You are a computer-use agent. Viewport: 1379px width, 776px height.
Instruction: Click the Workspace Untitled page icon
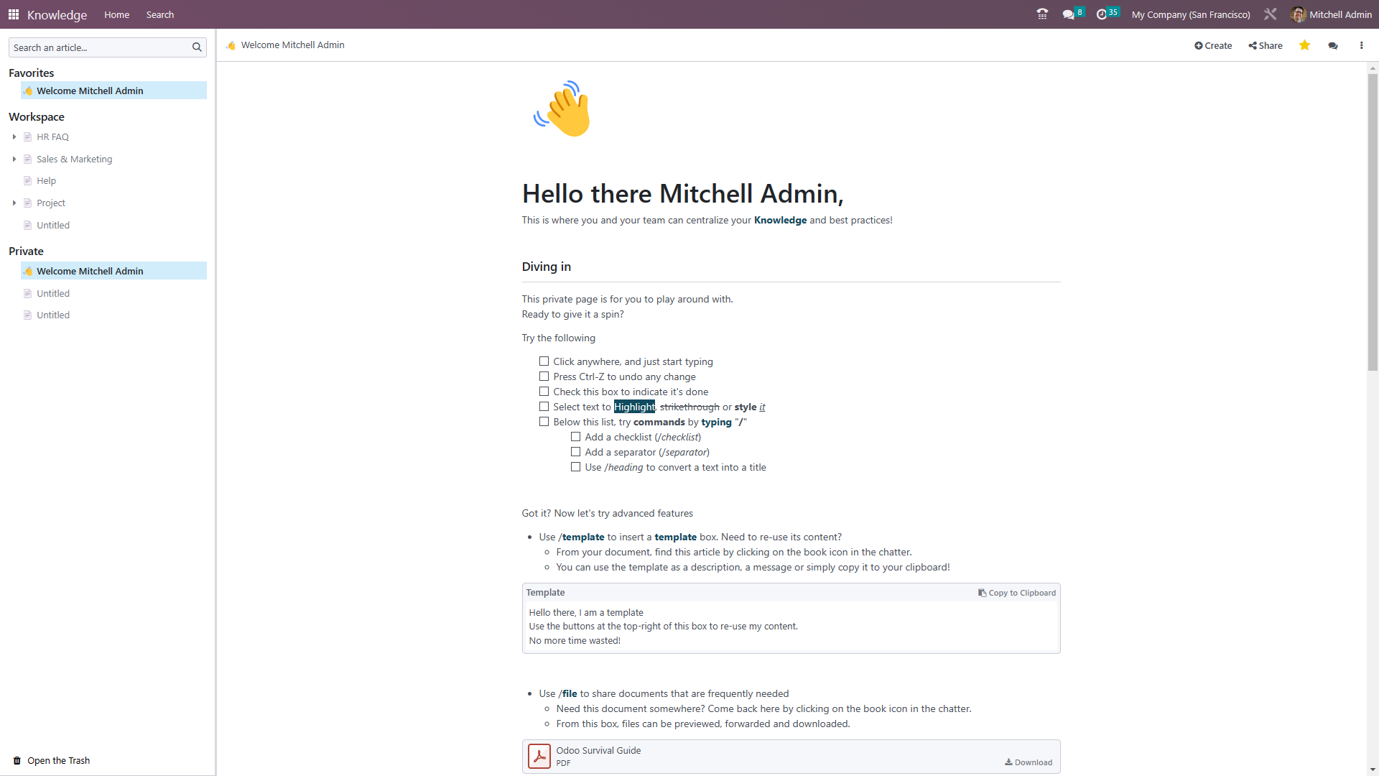tap(27, 225)
